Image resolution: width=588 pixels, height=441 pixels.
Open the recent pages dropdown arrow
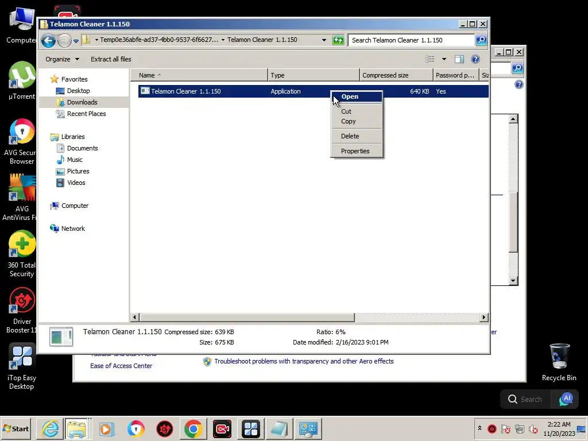click(76, 41)
